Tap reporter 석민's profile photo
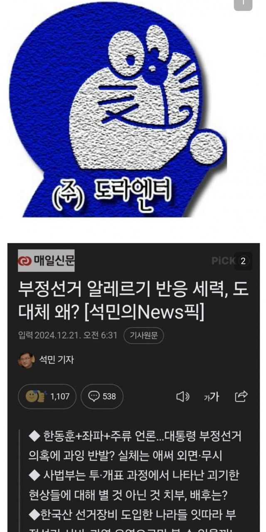 click(x=26, y=360)
